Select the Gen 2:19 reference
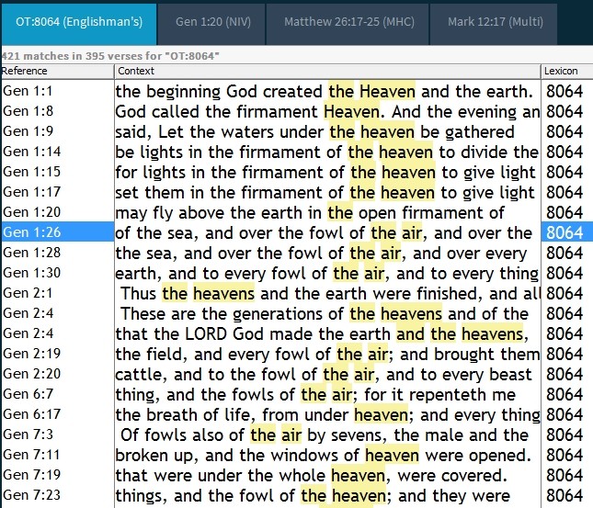 coord(32,354)
